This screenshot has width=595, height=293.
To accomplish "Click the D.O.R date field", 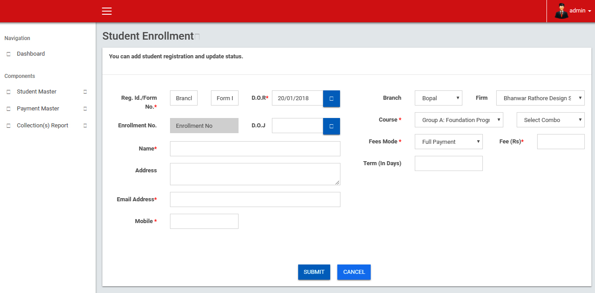I will 297,98.
